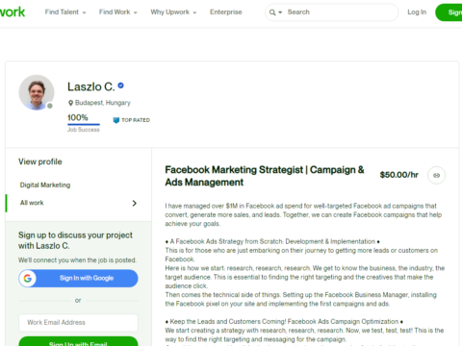Viewport: 462px width, 346px height.
Task: Click the Log In link
Action: (x=417, y=12)
